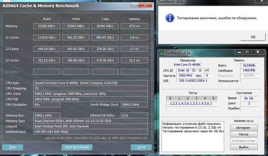Click Intel Core i5-4690K processor name in TestMem5
This screenshot has height=156, width=268.
pyautogui.click(x=187, y=65)
